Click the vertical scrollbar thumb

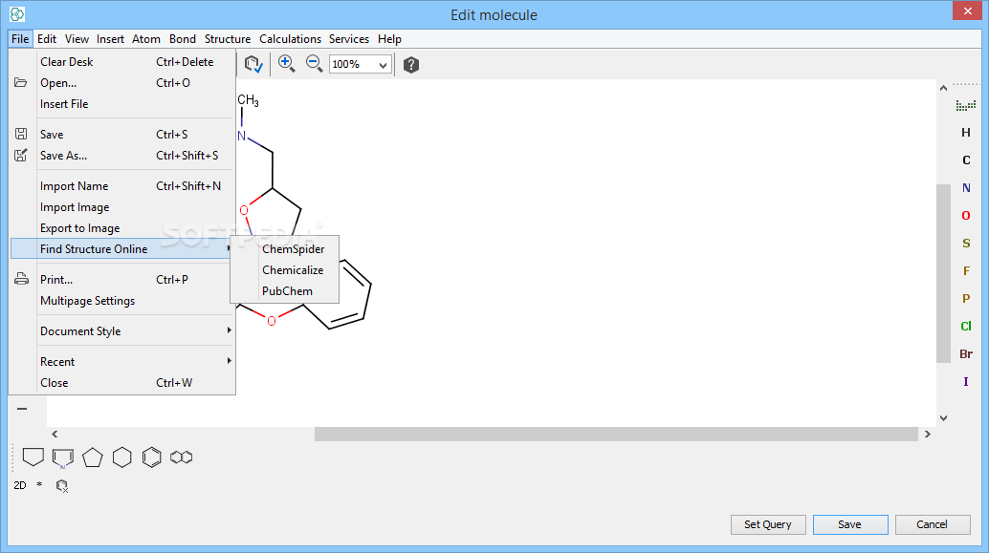pyautogui.click(x=943, y=273)
